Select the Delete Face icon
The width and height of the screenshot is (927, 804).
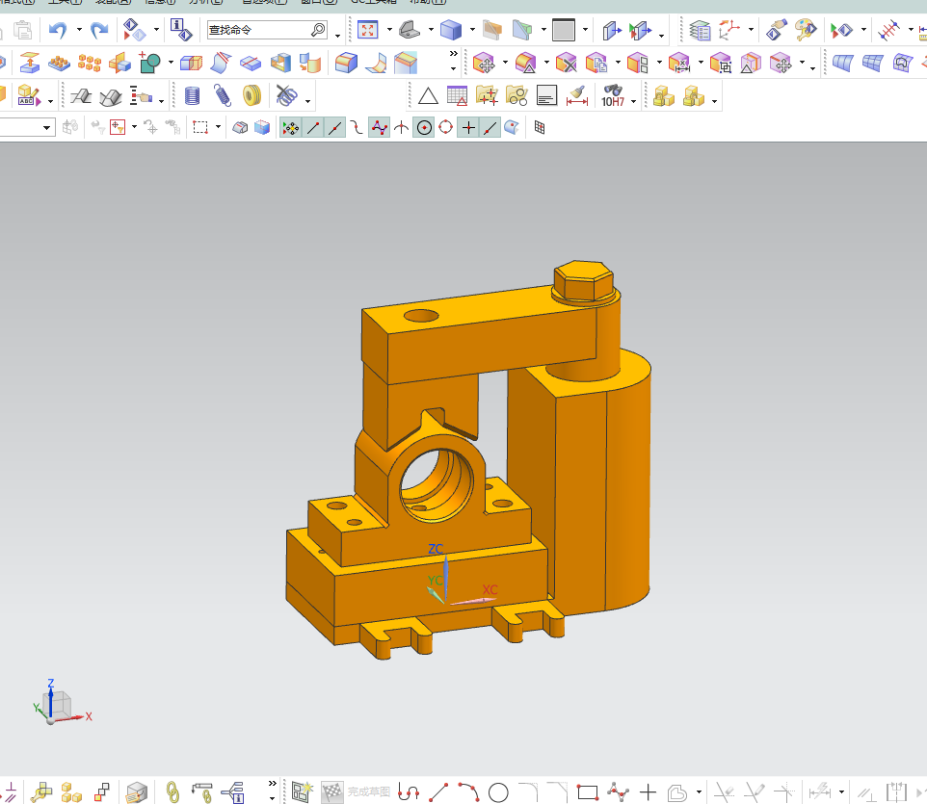point(566,63)
